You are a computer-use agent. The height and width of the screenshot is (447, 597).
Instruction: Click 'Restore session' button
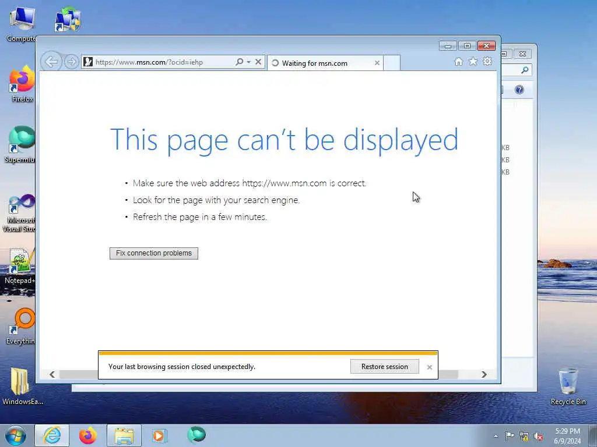click(385, 367)
